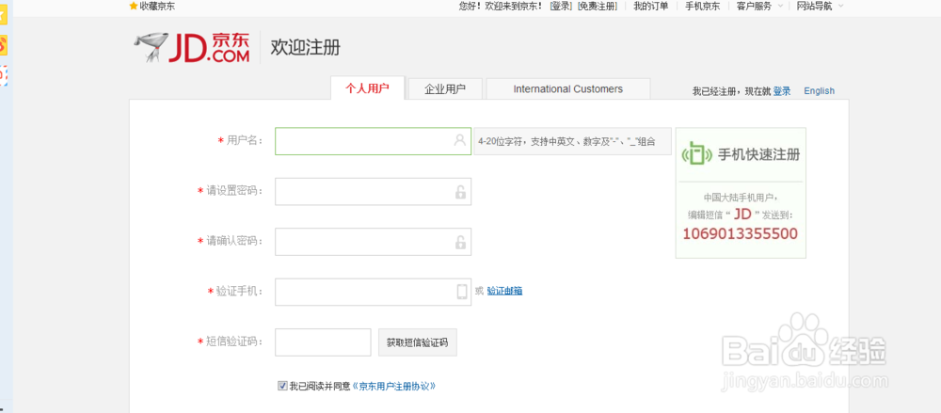
Task: Click 获取短信验证码 button
Action: 417,342
